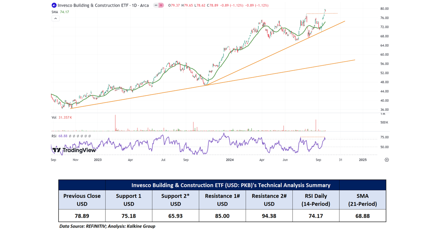Click the Jul label on time axis
The image size is (440, 230).
[163, 160]
